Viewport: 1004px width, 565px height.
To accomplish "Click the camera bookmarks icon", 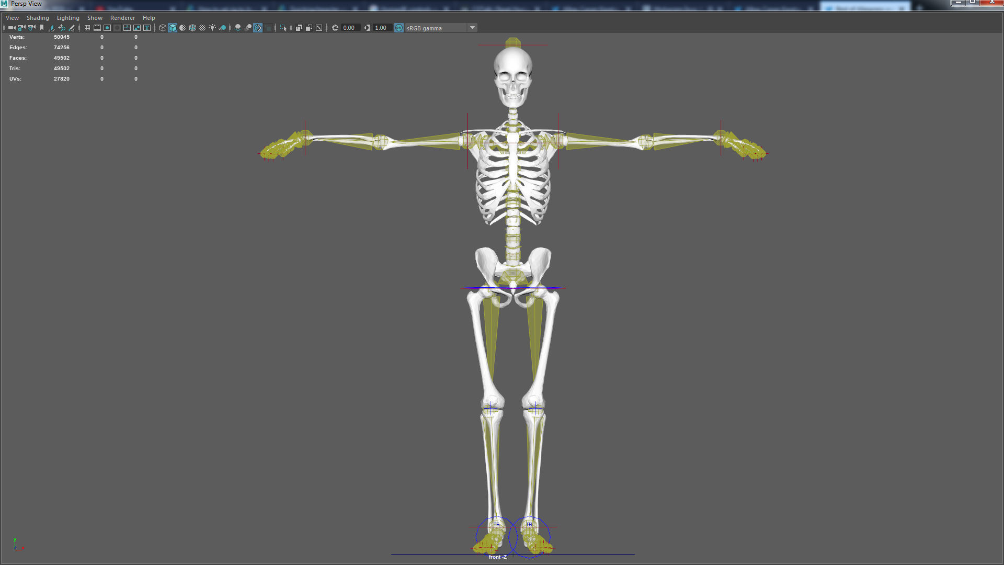I will click(x=42, y=28).
